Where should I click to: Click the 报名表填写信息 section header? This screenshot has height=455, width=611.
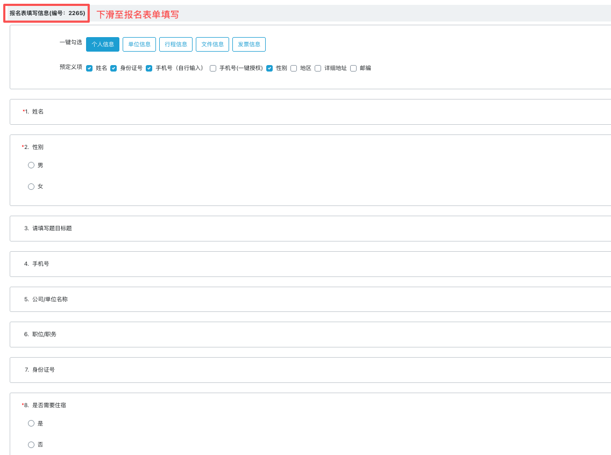[47, 13]
